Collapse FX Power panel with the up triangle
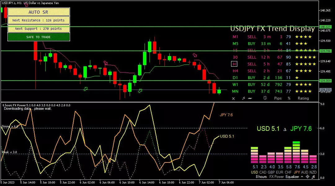 302,177
